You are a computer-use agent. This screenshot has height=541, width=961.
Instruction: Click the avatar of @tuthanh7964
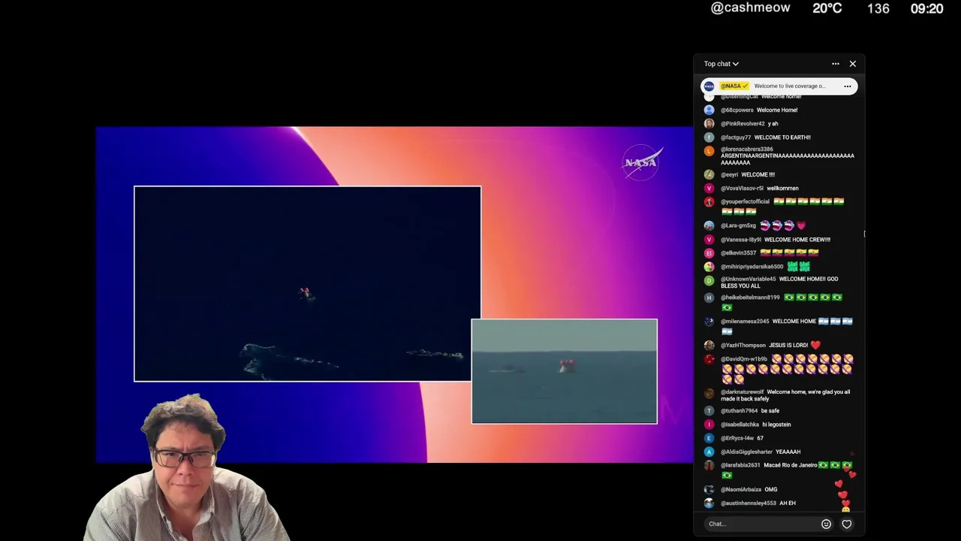point(709,411)
